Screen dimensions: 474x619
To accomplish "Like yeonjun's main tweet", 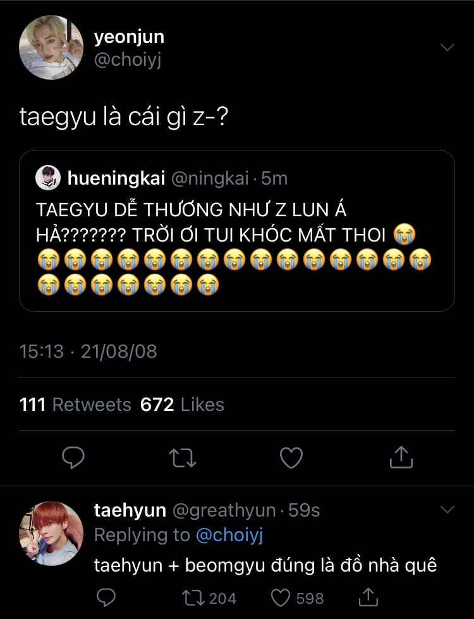I will pyautogui.click(x=291, y=458).
